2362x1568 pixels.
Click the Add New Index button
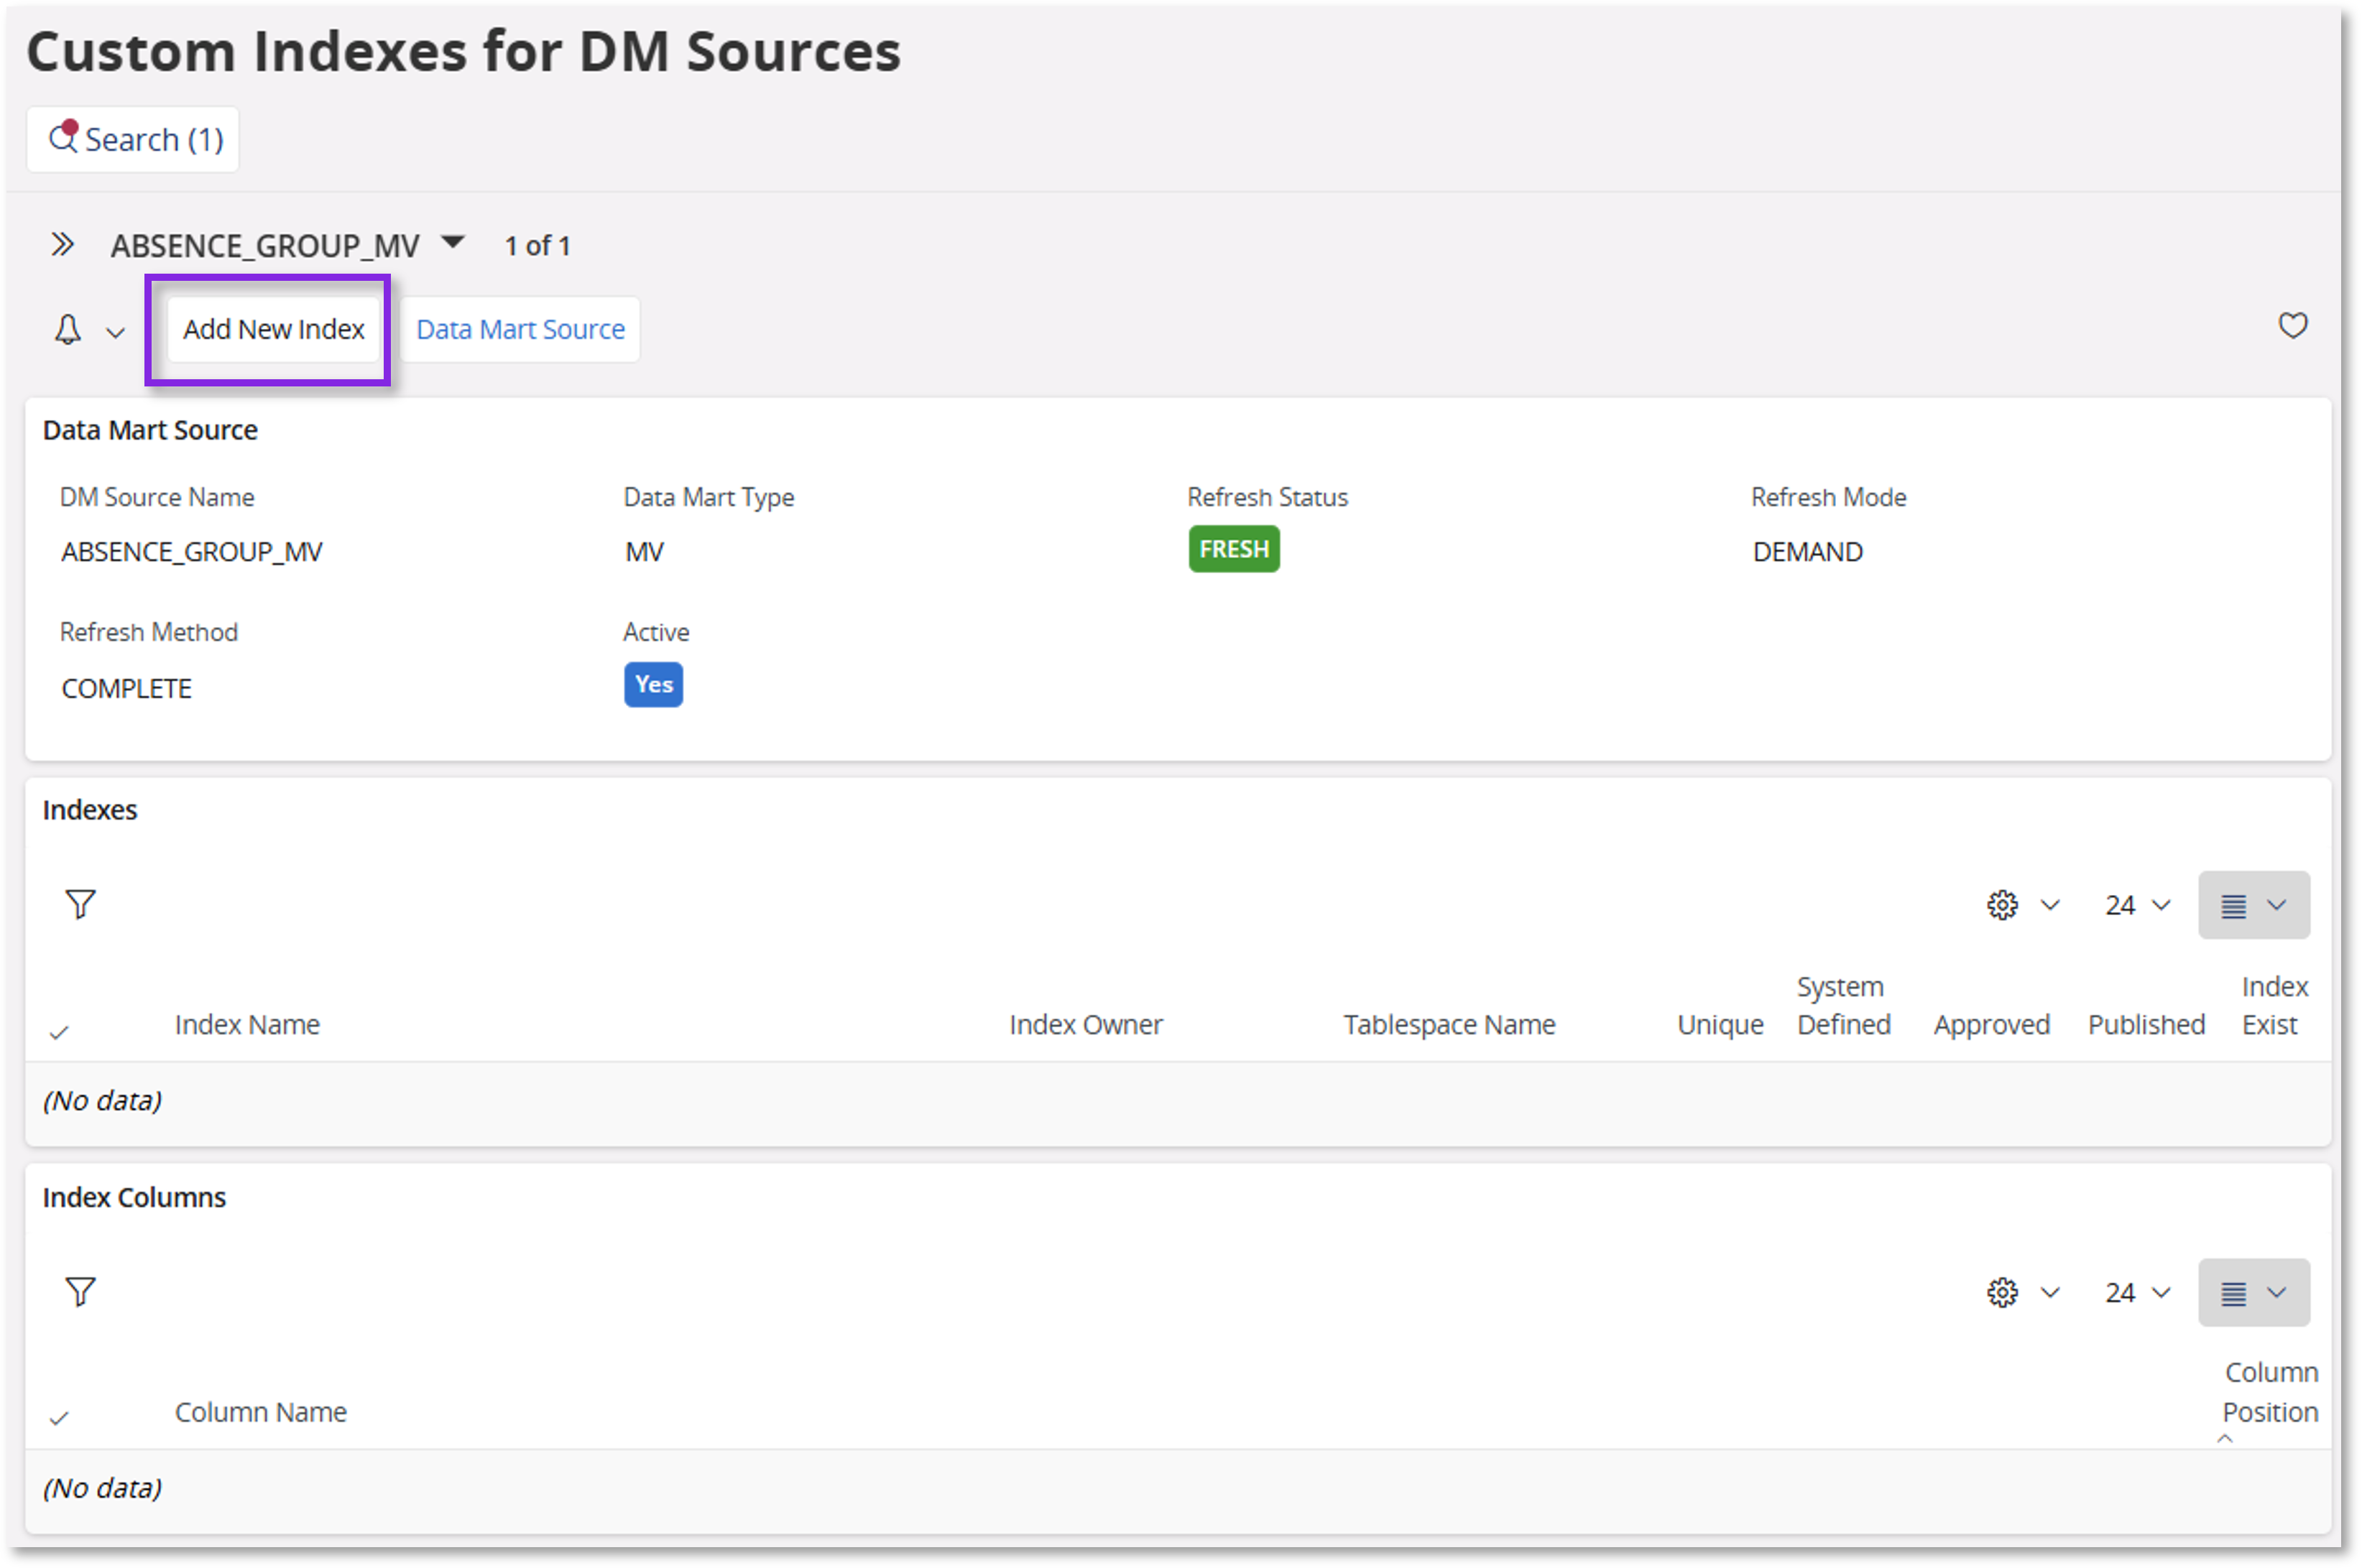pyautogui.click(x=273, y=329)
